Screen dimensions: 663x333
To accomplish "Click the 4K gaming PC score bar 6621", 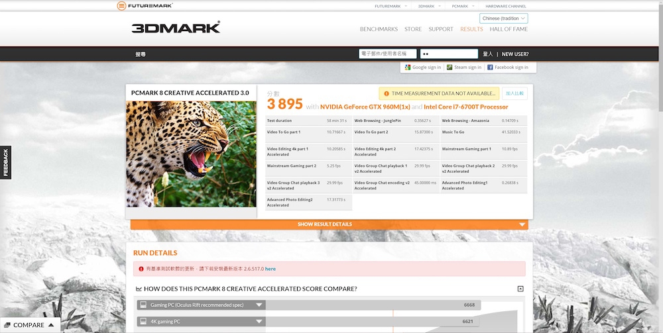I will [372, 322].
